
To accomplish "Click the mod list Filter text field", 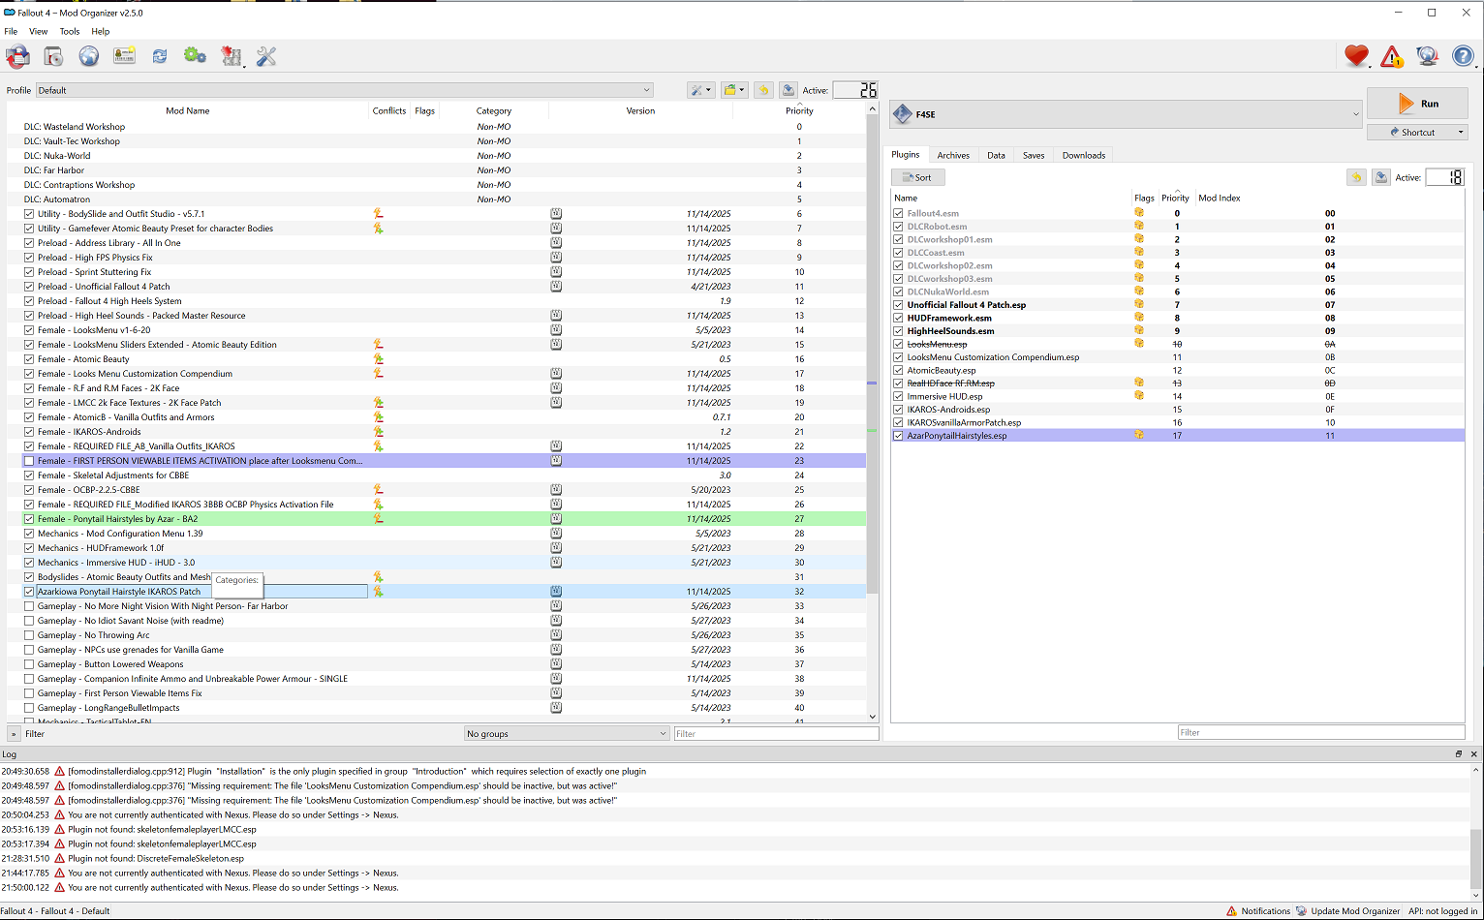I will click(776, 734).
